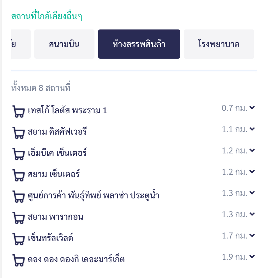Click cart icon next to สยาม ดิสคัฟเวอรี
Screen dimensions: 264x278
(18, 133)
